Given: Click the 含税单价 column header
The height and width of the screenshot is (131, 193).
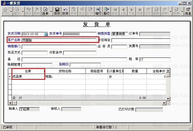Looking at the screenshot, I should coord(156,71).
